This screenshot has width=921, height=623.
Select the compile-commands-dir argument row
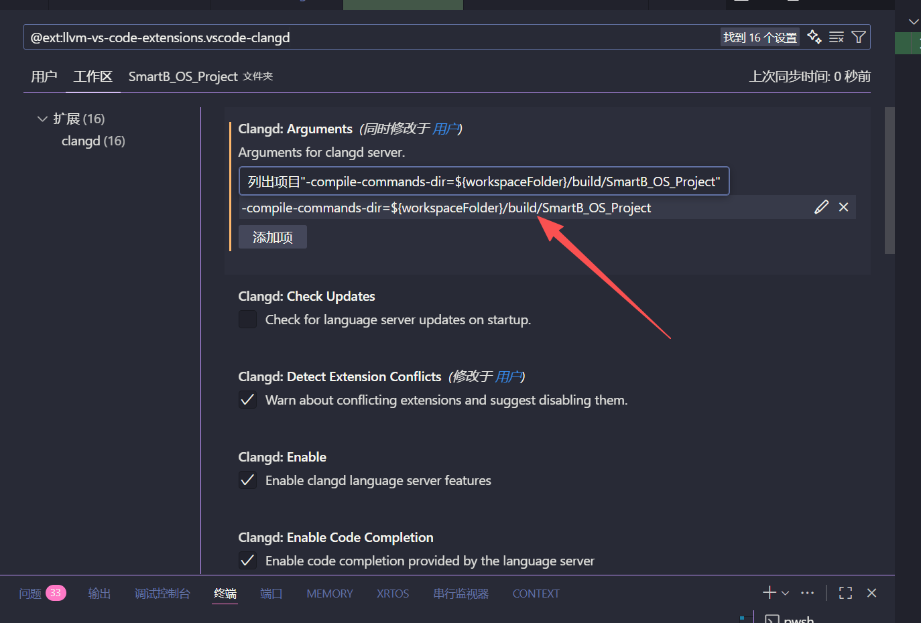547,208
